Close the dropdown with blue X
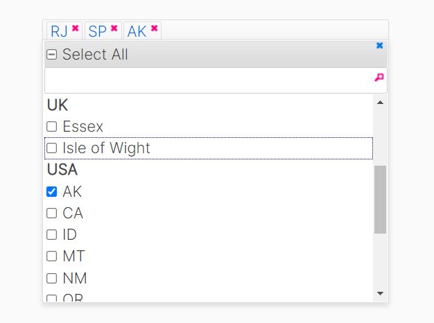Screen dimensions: 434x323 [379, 45]
